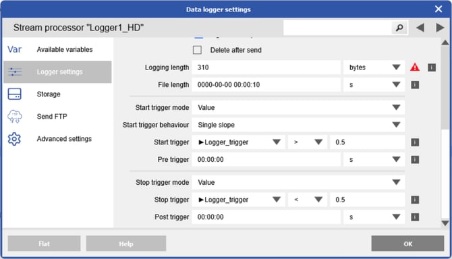Go to previous stream processor arrow

pyautogui.click(x=420, y=28)
